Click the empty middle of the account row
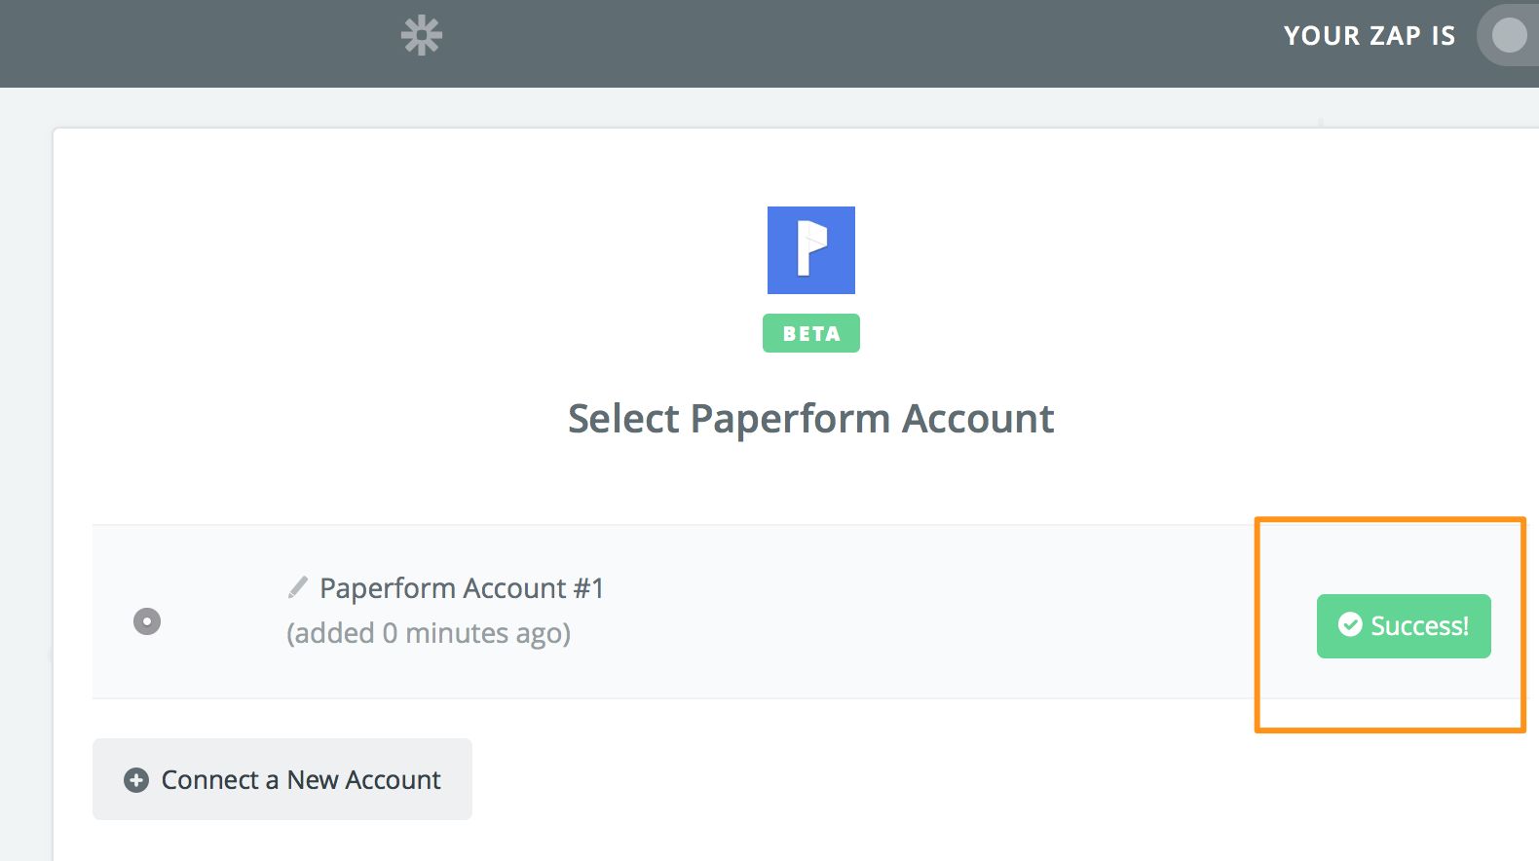 click(x=925, y=612)
